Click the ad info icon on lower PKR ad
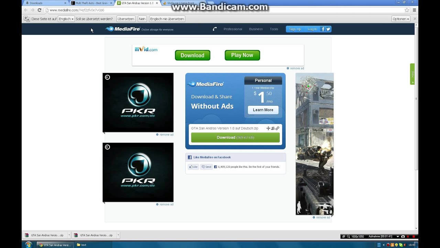 tap(107, 147)
